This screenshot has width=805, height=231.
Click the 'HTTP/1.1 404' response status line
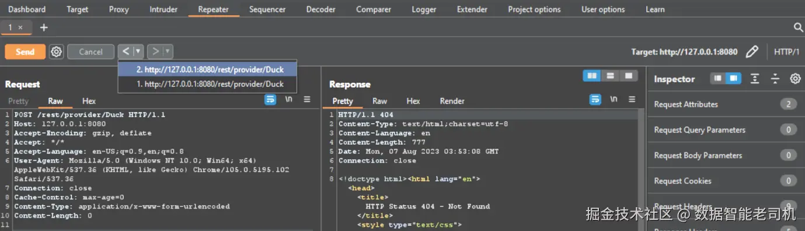click(x=366, y=114)
